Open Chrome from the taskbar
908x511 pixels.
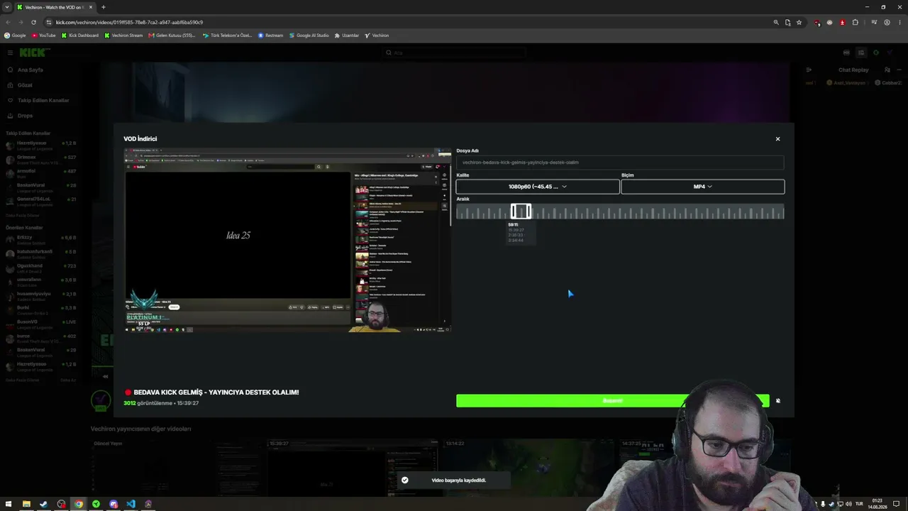pyautogui.click(x=79, y=504)
